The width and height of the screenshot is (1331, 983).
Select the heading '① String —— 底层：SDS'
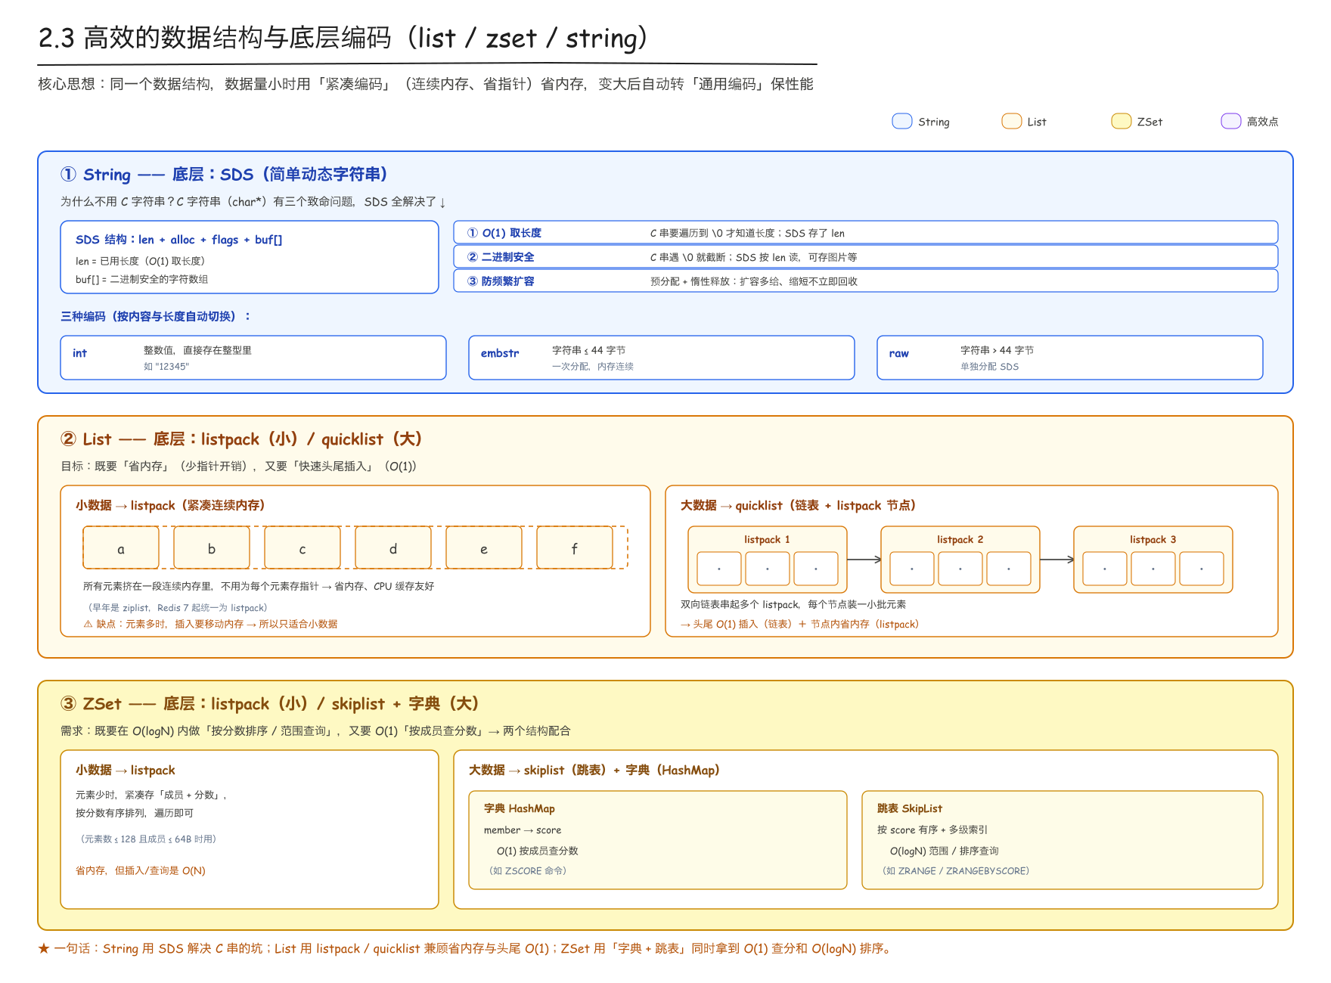coord(225,175)
